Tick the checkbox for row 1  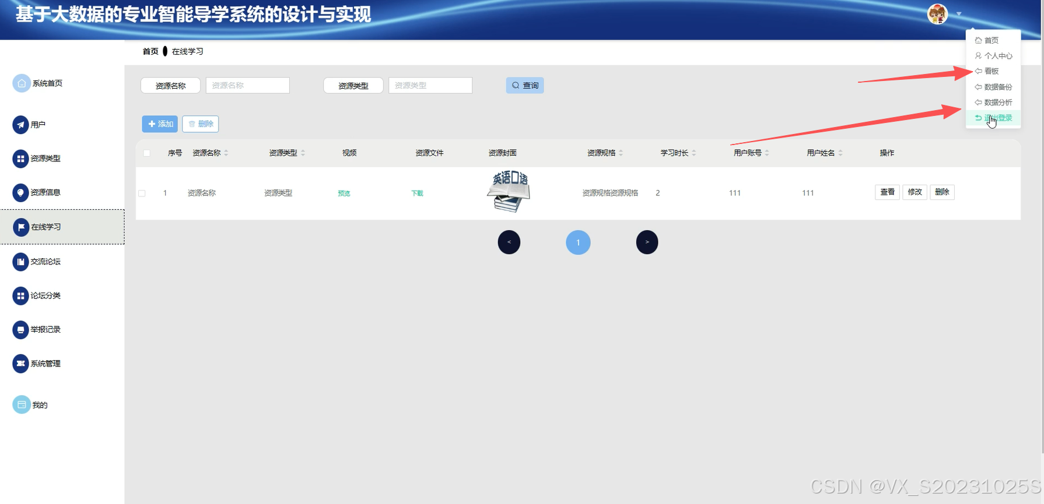click(x=142, y=193)
